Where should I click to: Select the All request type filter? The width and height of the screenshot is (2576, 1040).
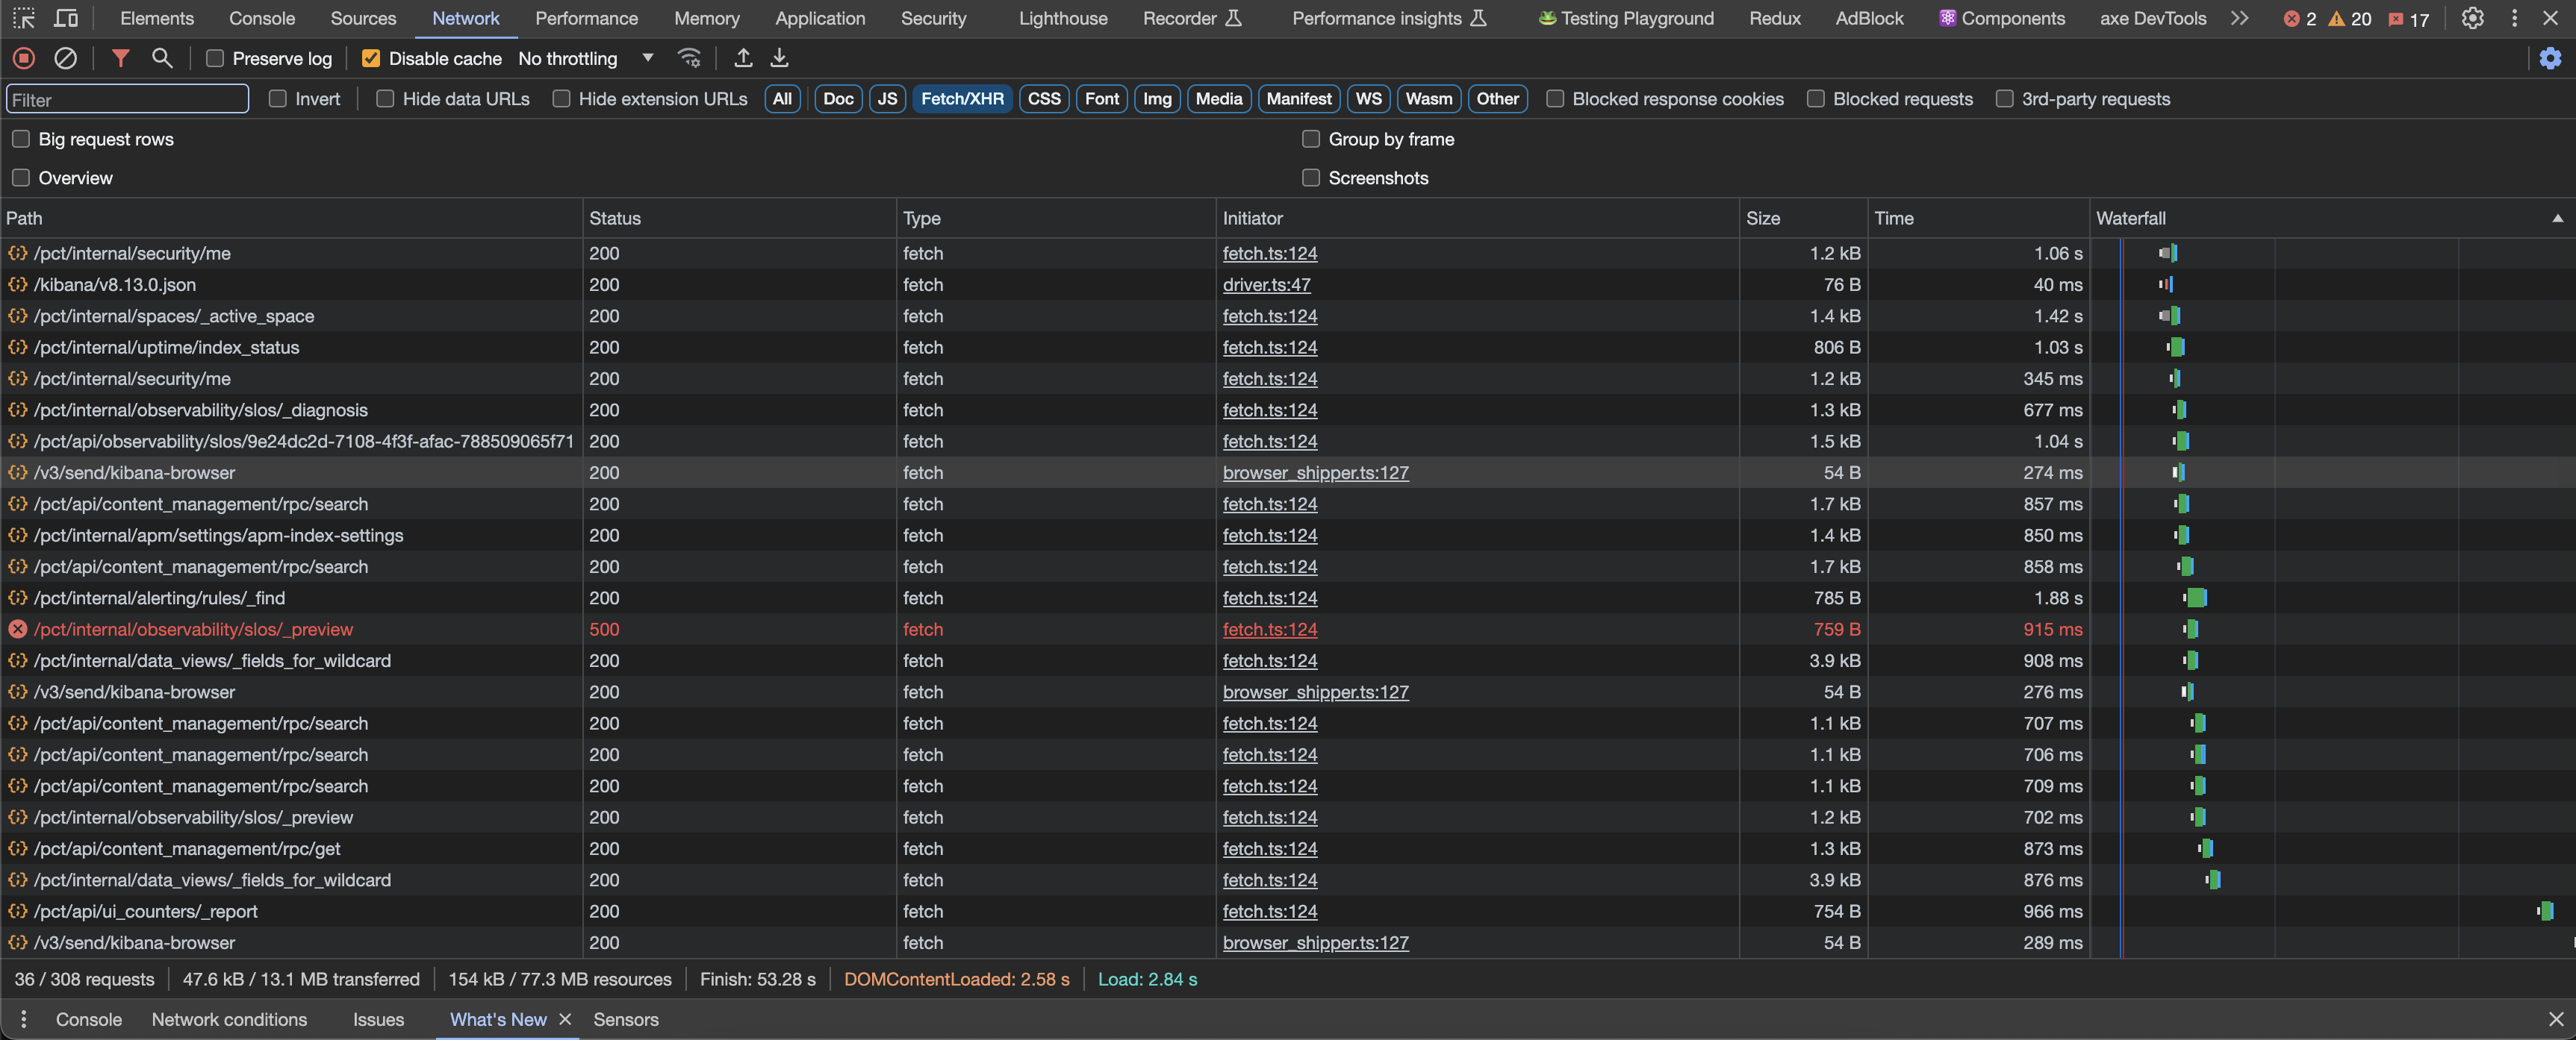[x=782, y=98]
